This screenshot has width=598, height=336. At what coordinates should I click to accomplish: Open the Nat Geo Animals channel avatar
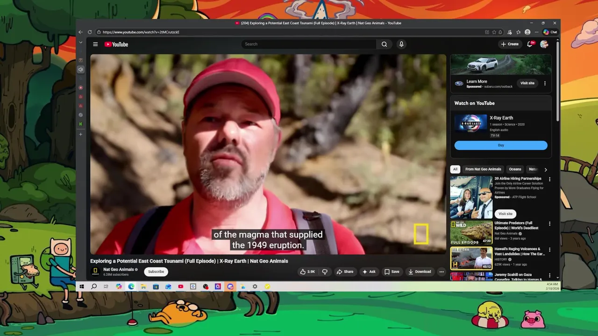95,272
